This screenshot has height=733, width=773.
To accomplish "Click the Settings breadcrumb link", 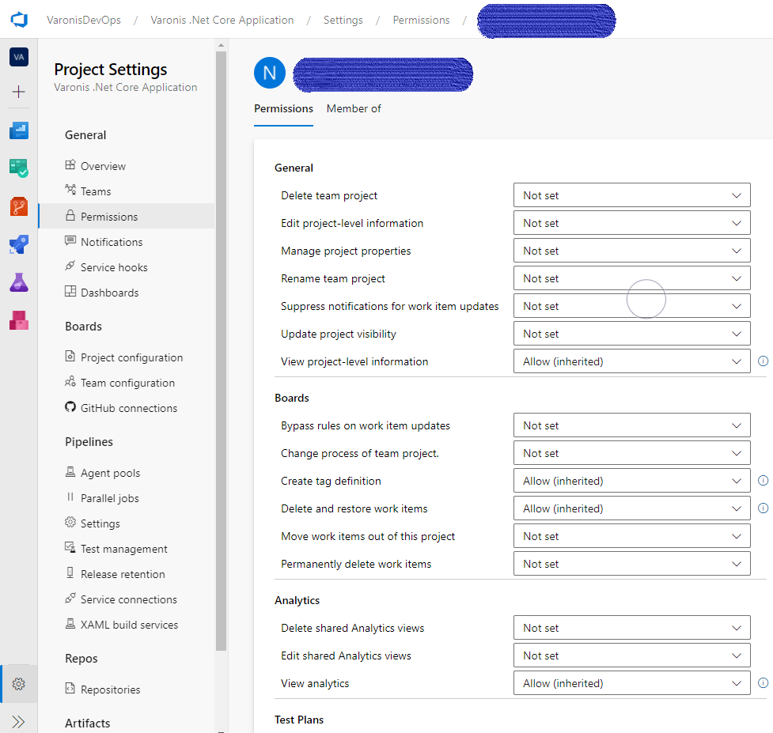I will [343, 20].
